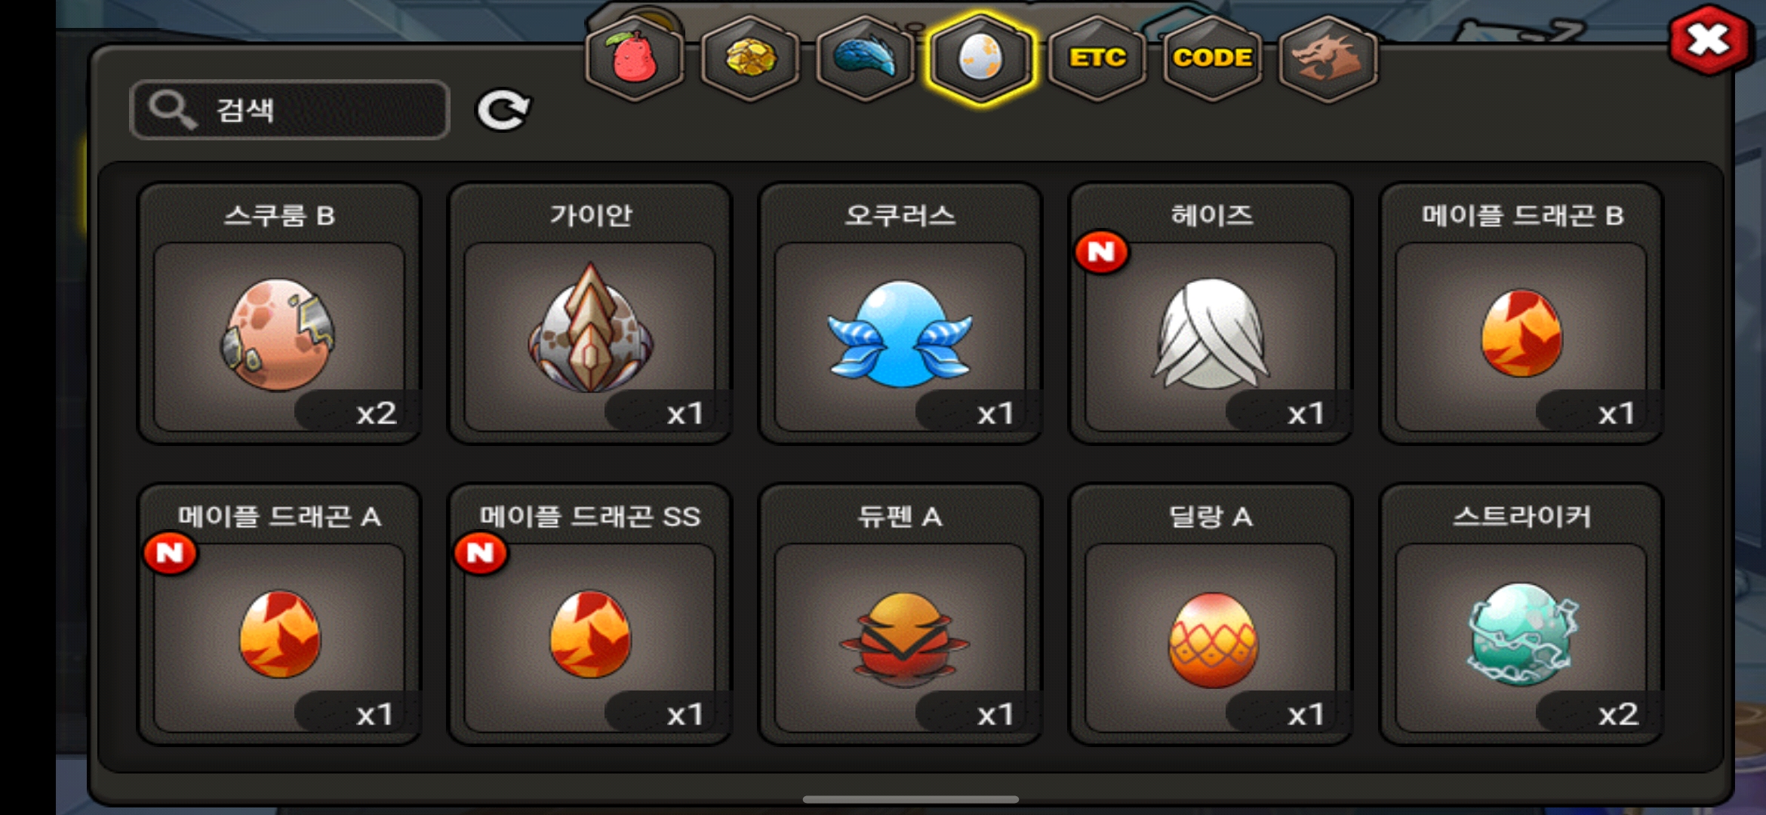Select the 메이플 드래곤 B egg
The height and width of the screenshot is (815, 1766).
point(1521,313)
